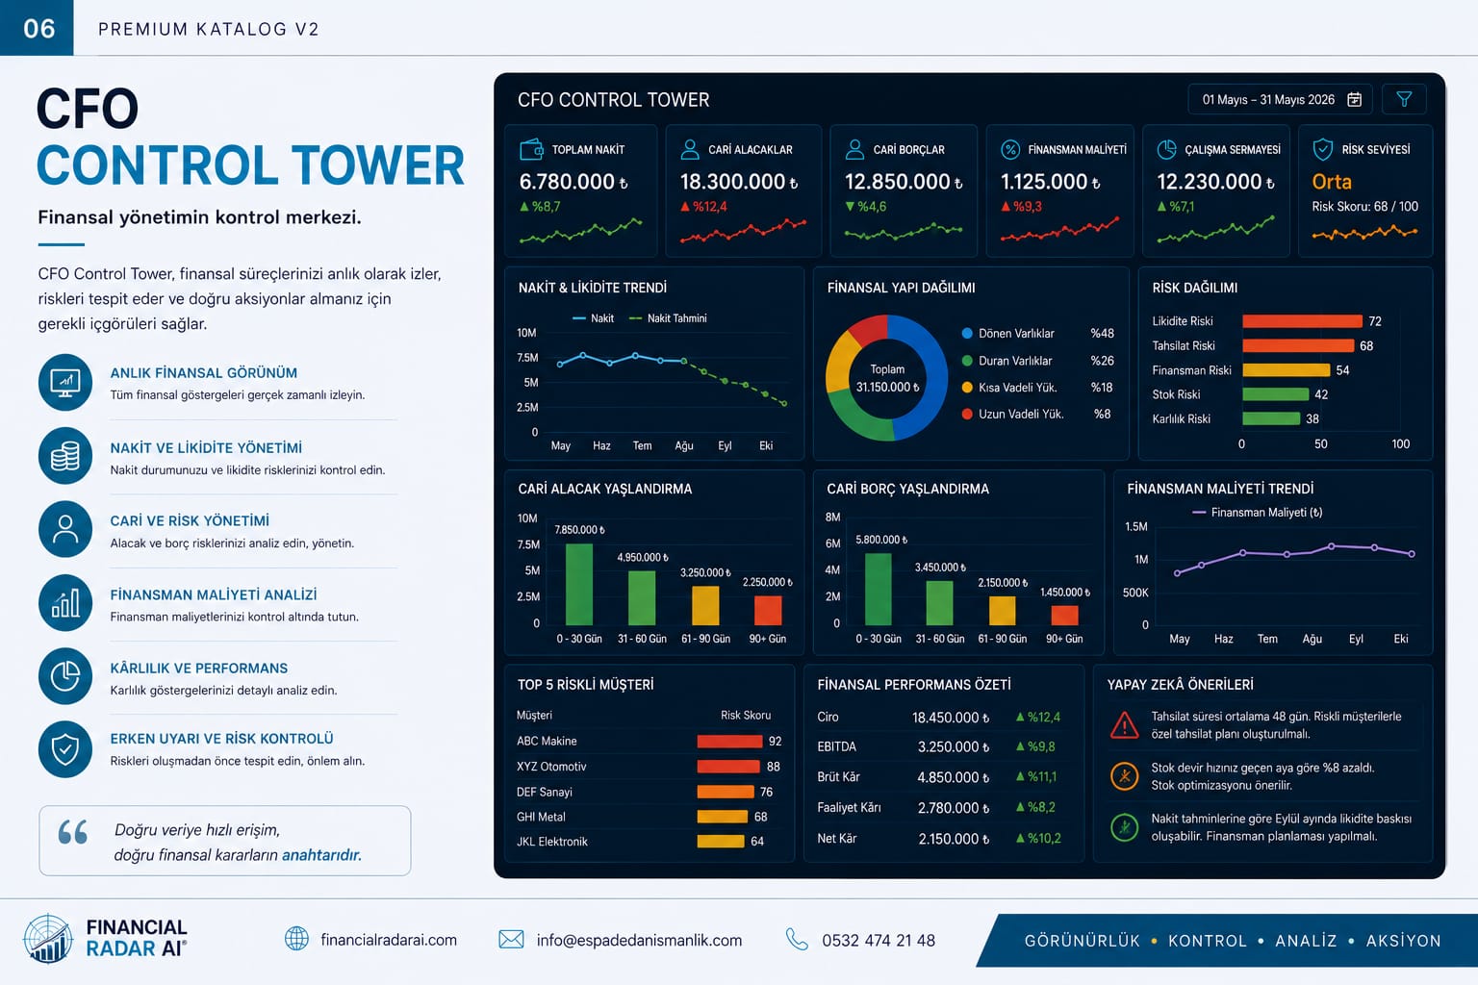The image size is (1478, 985).
Task: Click the 90+ Gün bar in Cari Borç Yaşlandırma
Action: (1064, 616)
